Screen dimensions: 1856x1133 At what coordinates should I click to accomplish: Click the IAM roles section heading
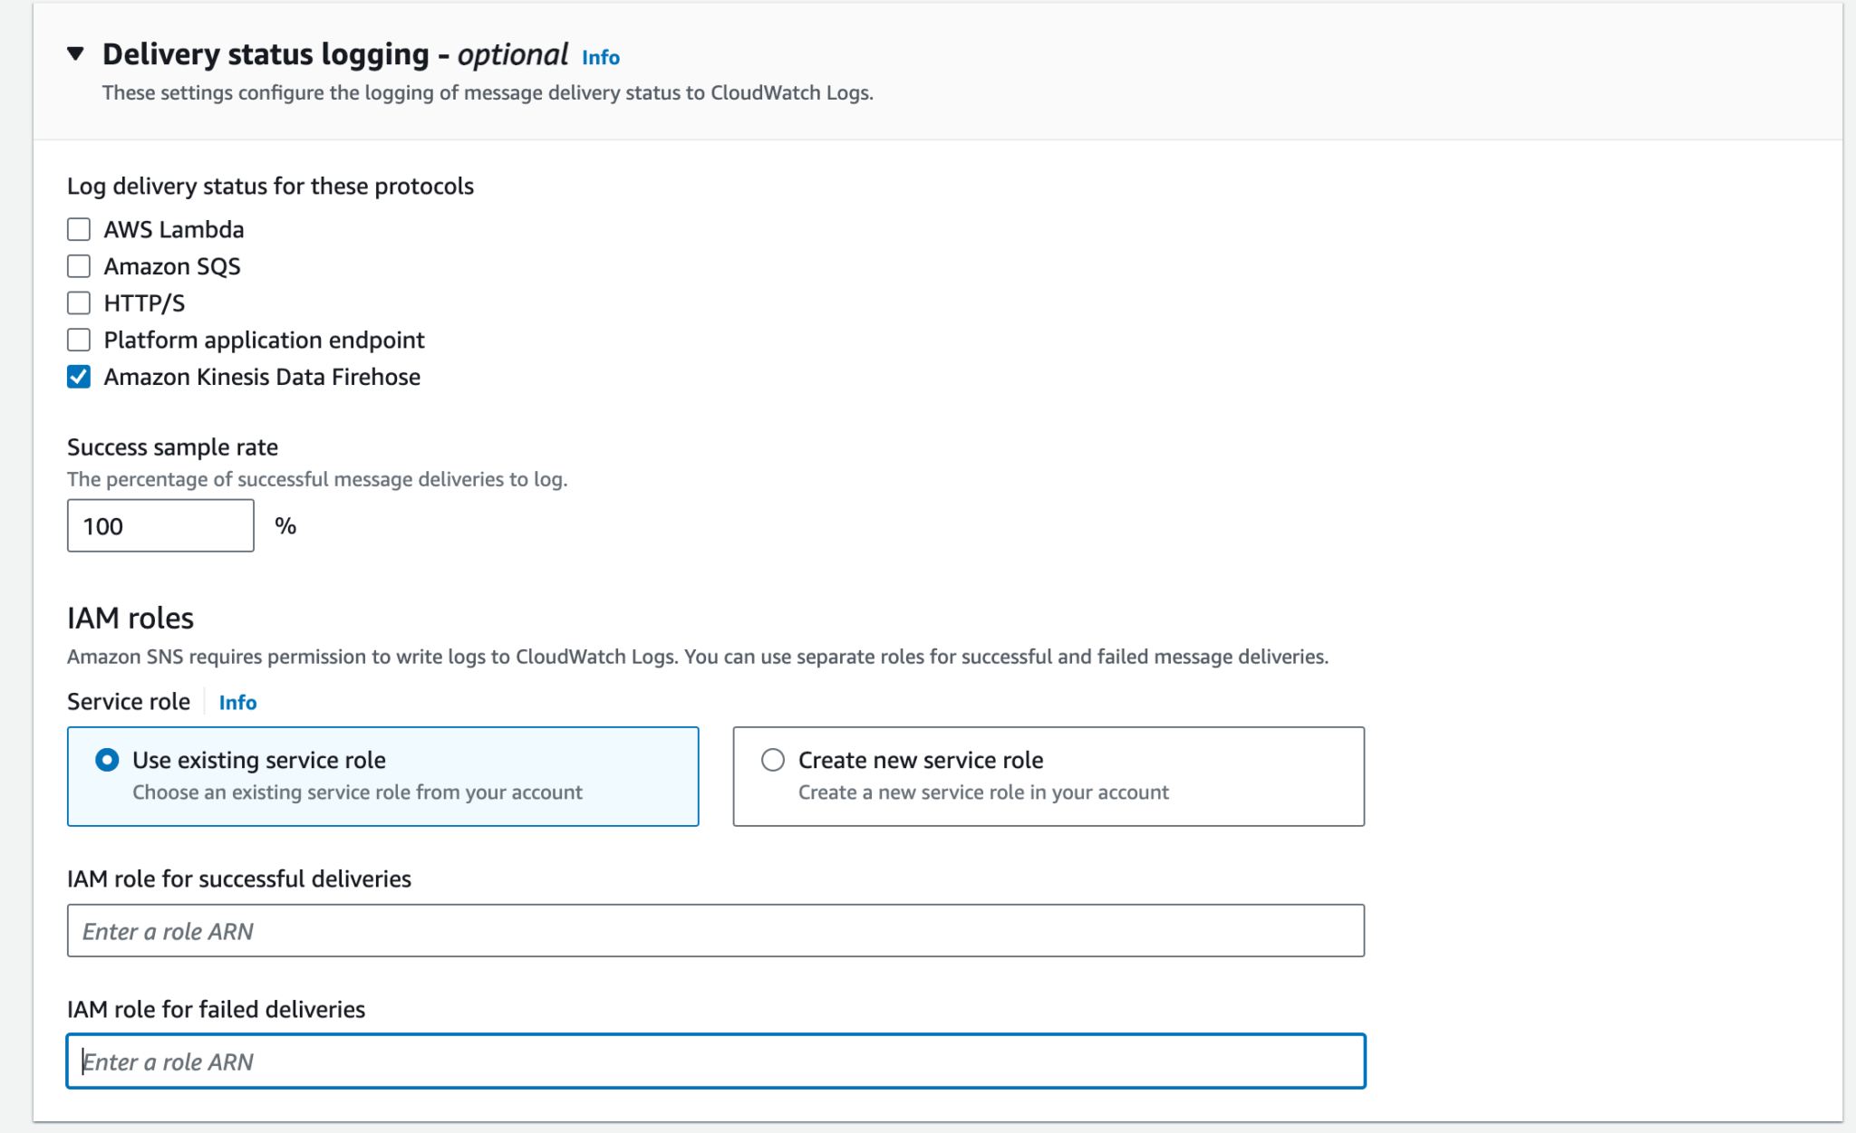tap(130, 618)
